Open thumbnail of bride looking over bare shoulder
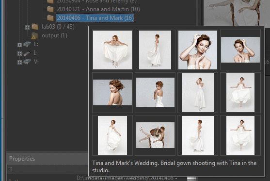The width and height of the screenshot is (270, 181). click(x=112, y=92)
